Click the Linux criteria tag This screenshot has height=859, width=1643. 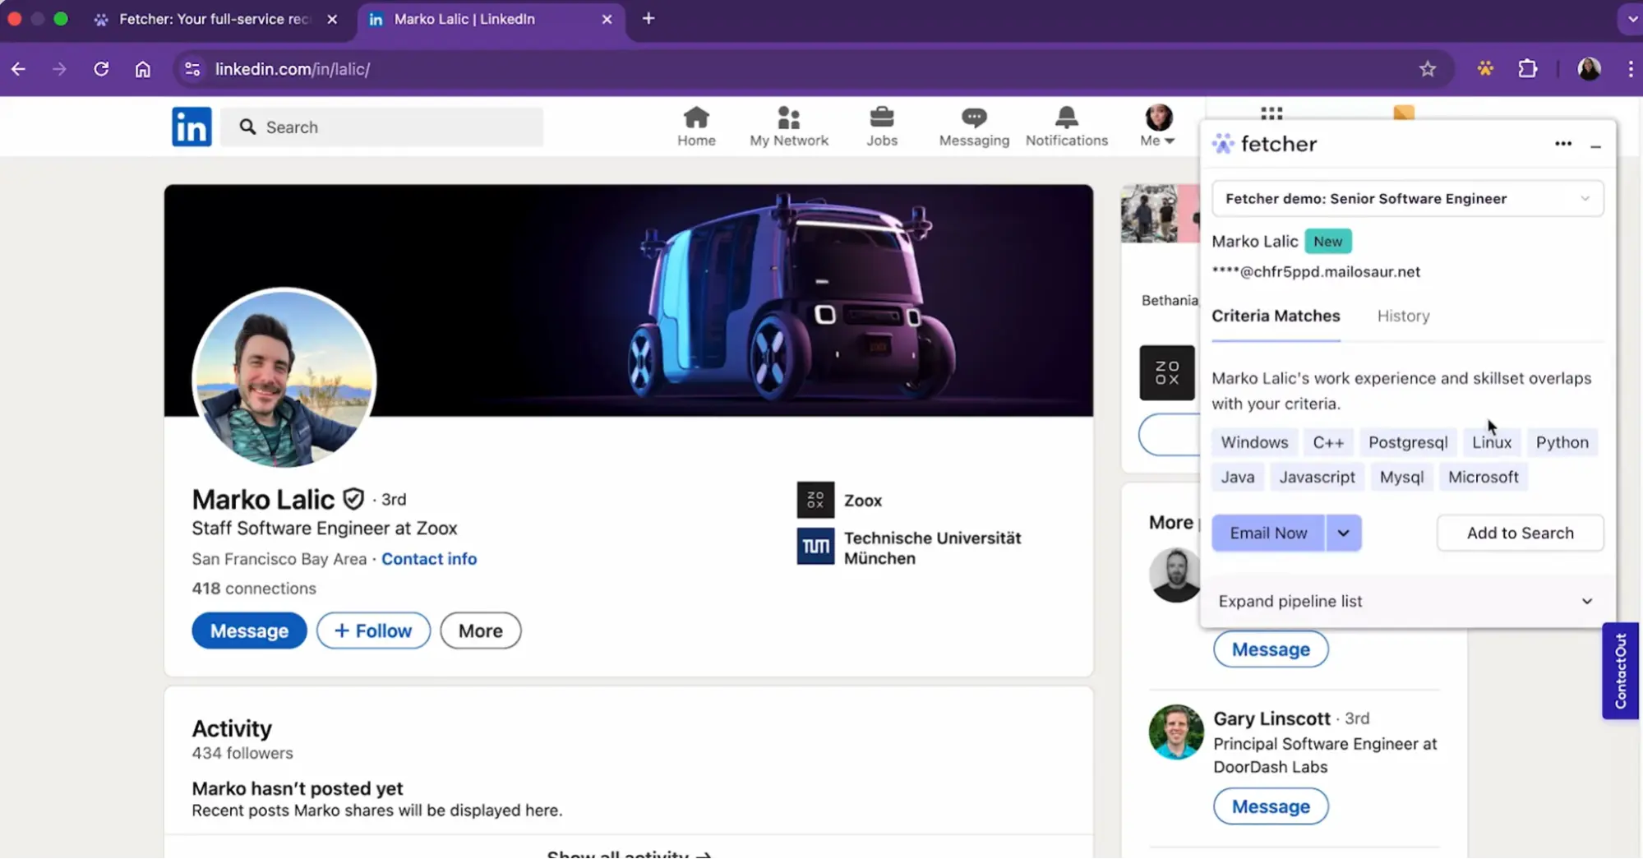tap(1491, 442)
